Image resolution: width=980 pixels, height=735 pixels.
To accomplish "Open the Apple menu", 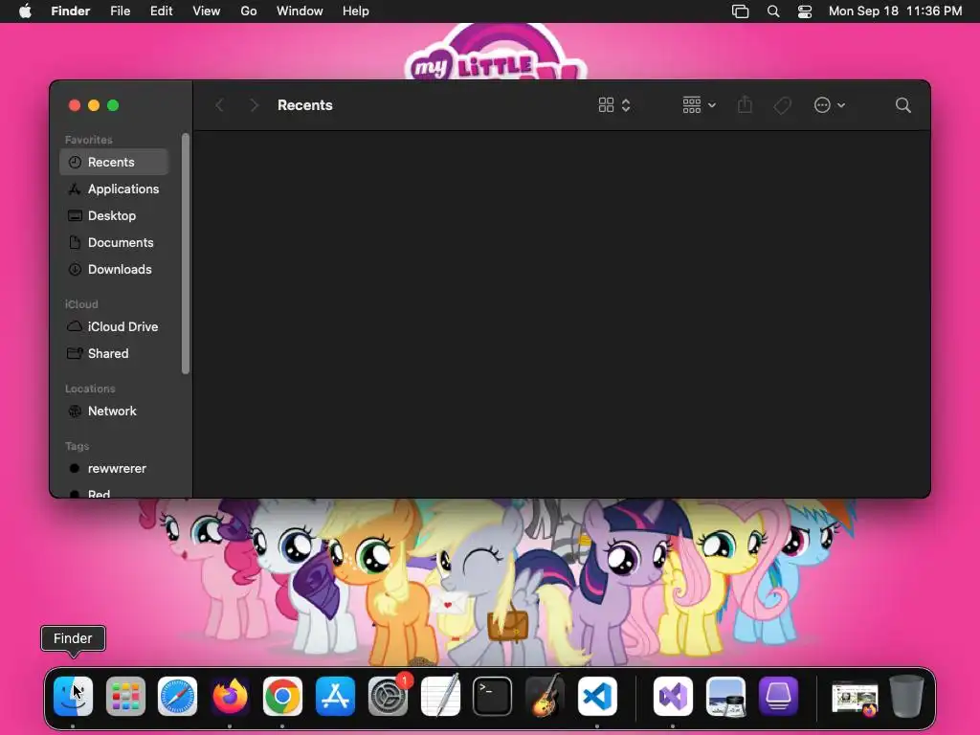I will click(25, 11).
